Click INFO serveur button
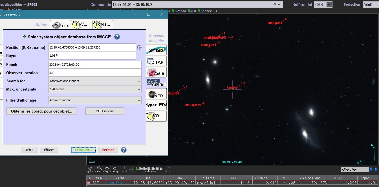Viewport: 379px width, 187px height. (105, 111)
